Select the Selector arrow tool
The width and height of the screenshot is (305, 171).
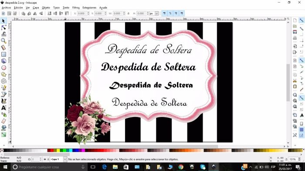[x=3, y=21]
